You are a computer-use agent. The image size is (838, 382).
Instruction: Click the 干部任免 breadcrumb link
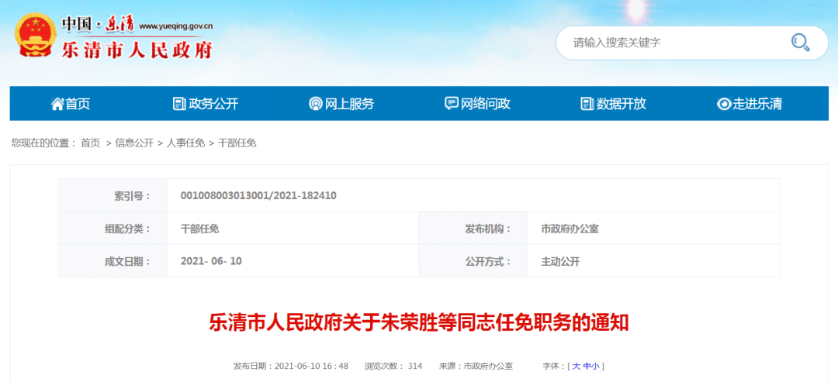(237, 143)
